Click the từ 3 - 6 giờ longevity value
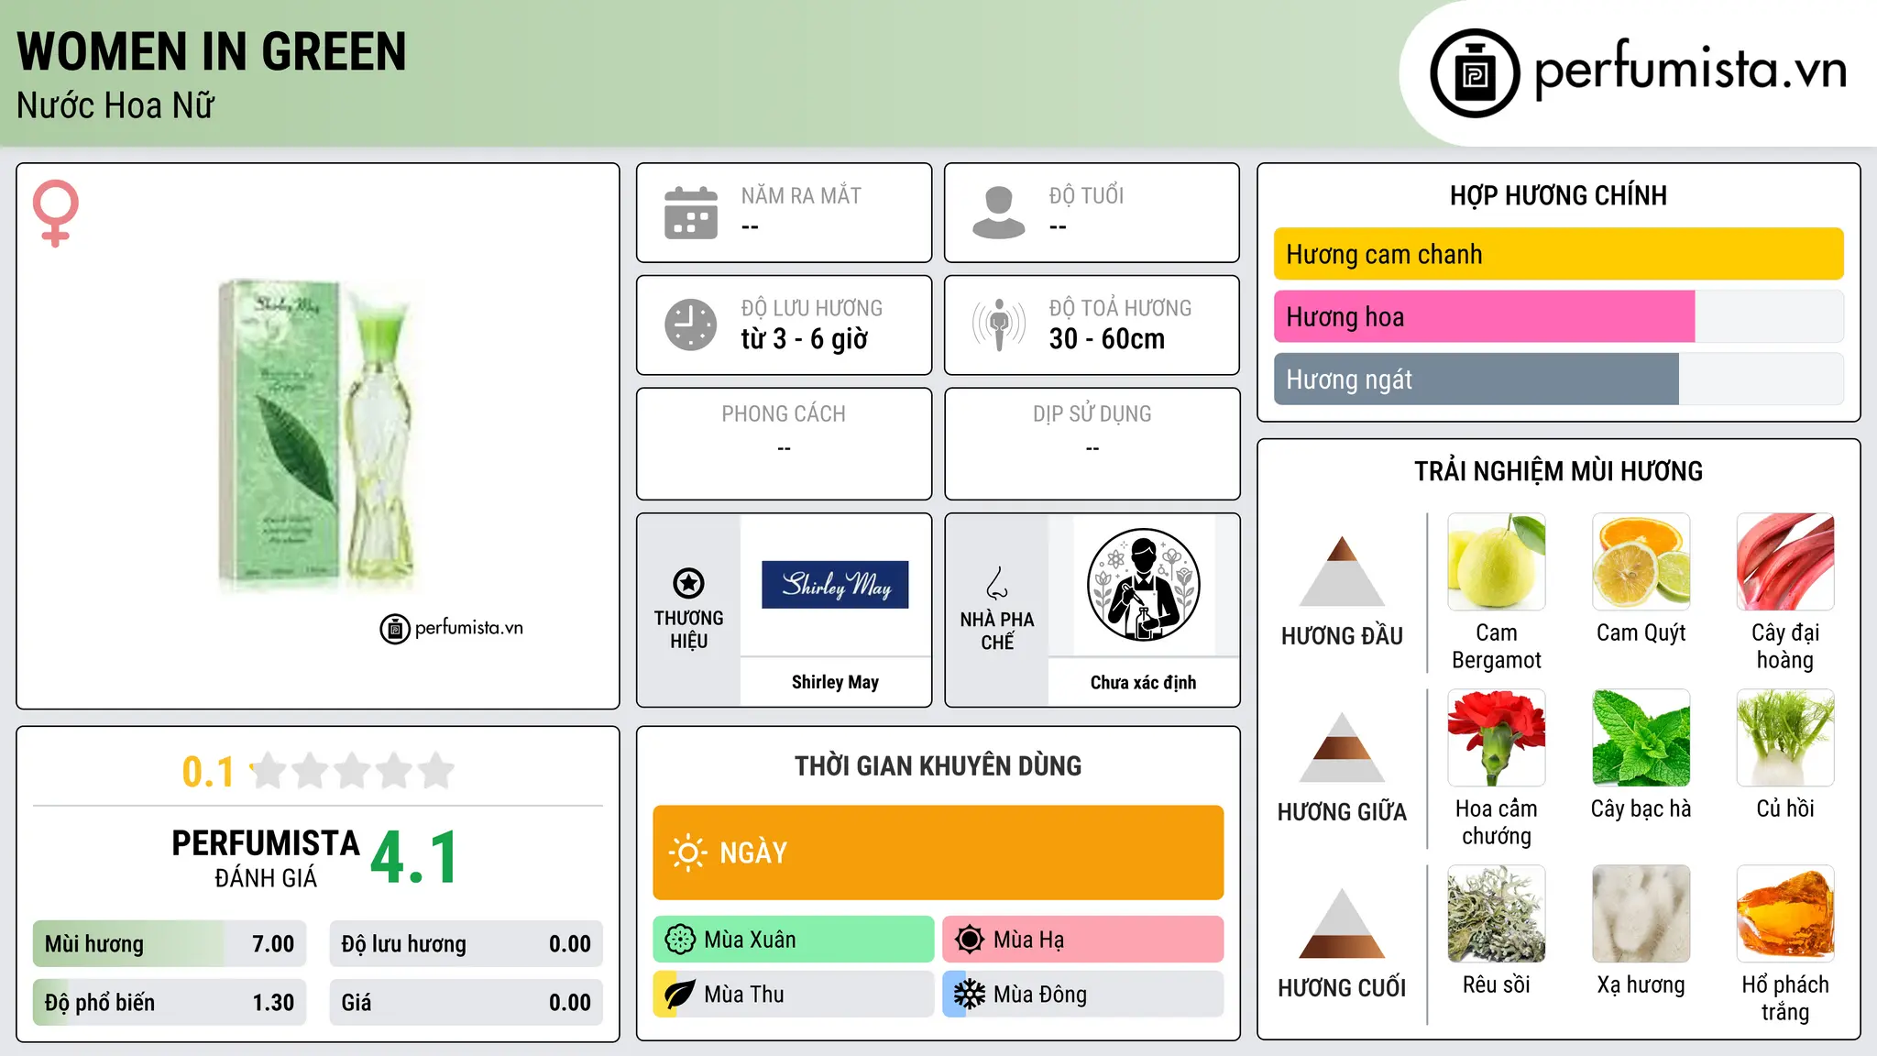Viewport: 1877px width, 1056px height. click(805, 339)
